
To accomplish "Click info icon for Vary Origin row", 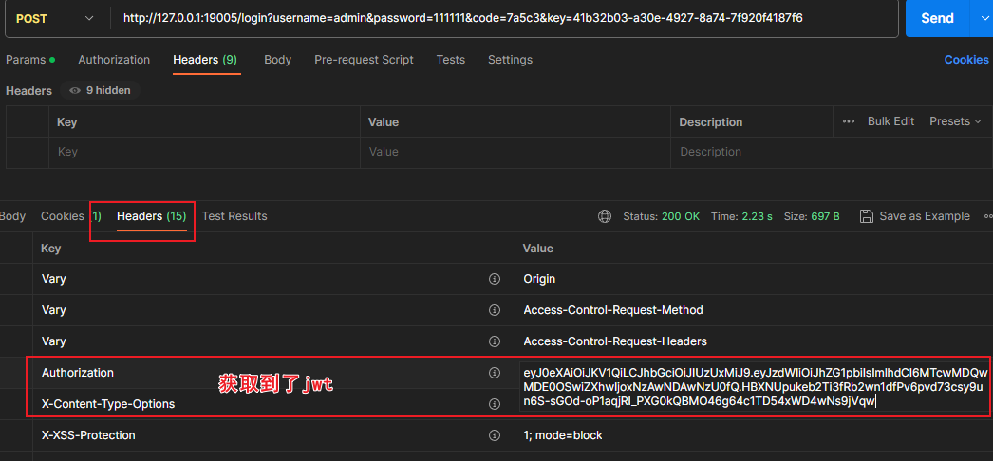I will [x=495, y=279].
